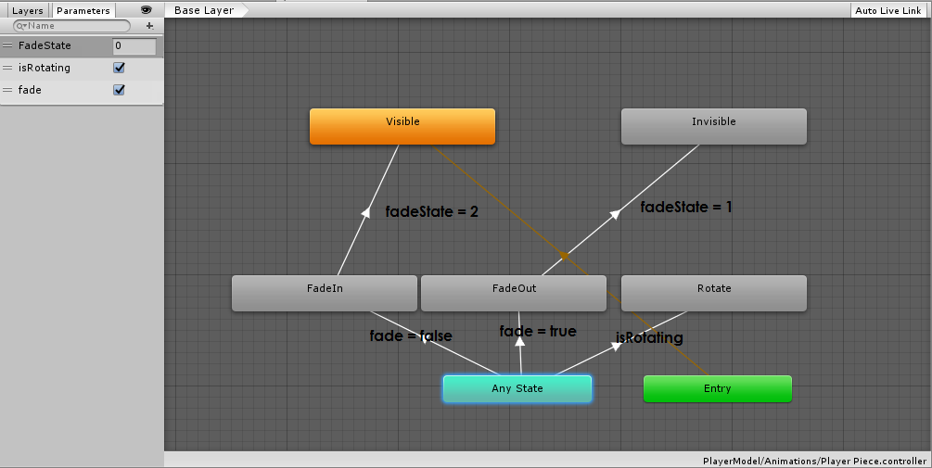This screenshot has height=468, width=932.
Task: Toggle the isRotating checkbox
Action: click(119, 68)
